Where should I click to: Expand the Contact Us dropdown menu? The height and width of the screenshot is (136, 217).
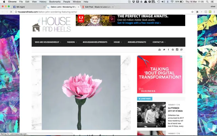pyautogui.click(x=159, y=42)
